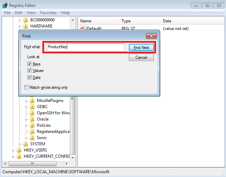The height and width of the screenshot is (177, 226).
Task: Expand the HKEY_CURRENT_CONFIG hive
Action: tap(13, 156)
